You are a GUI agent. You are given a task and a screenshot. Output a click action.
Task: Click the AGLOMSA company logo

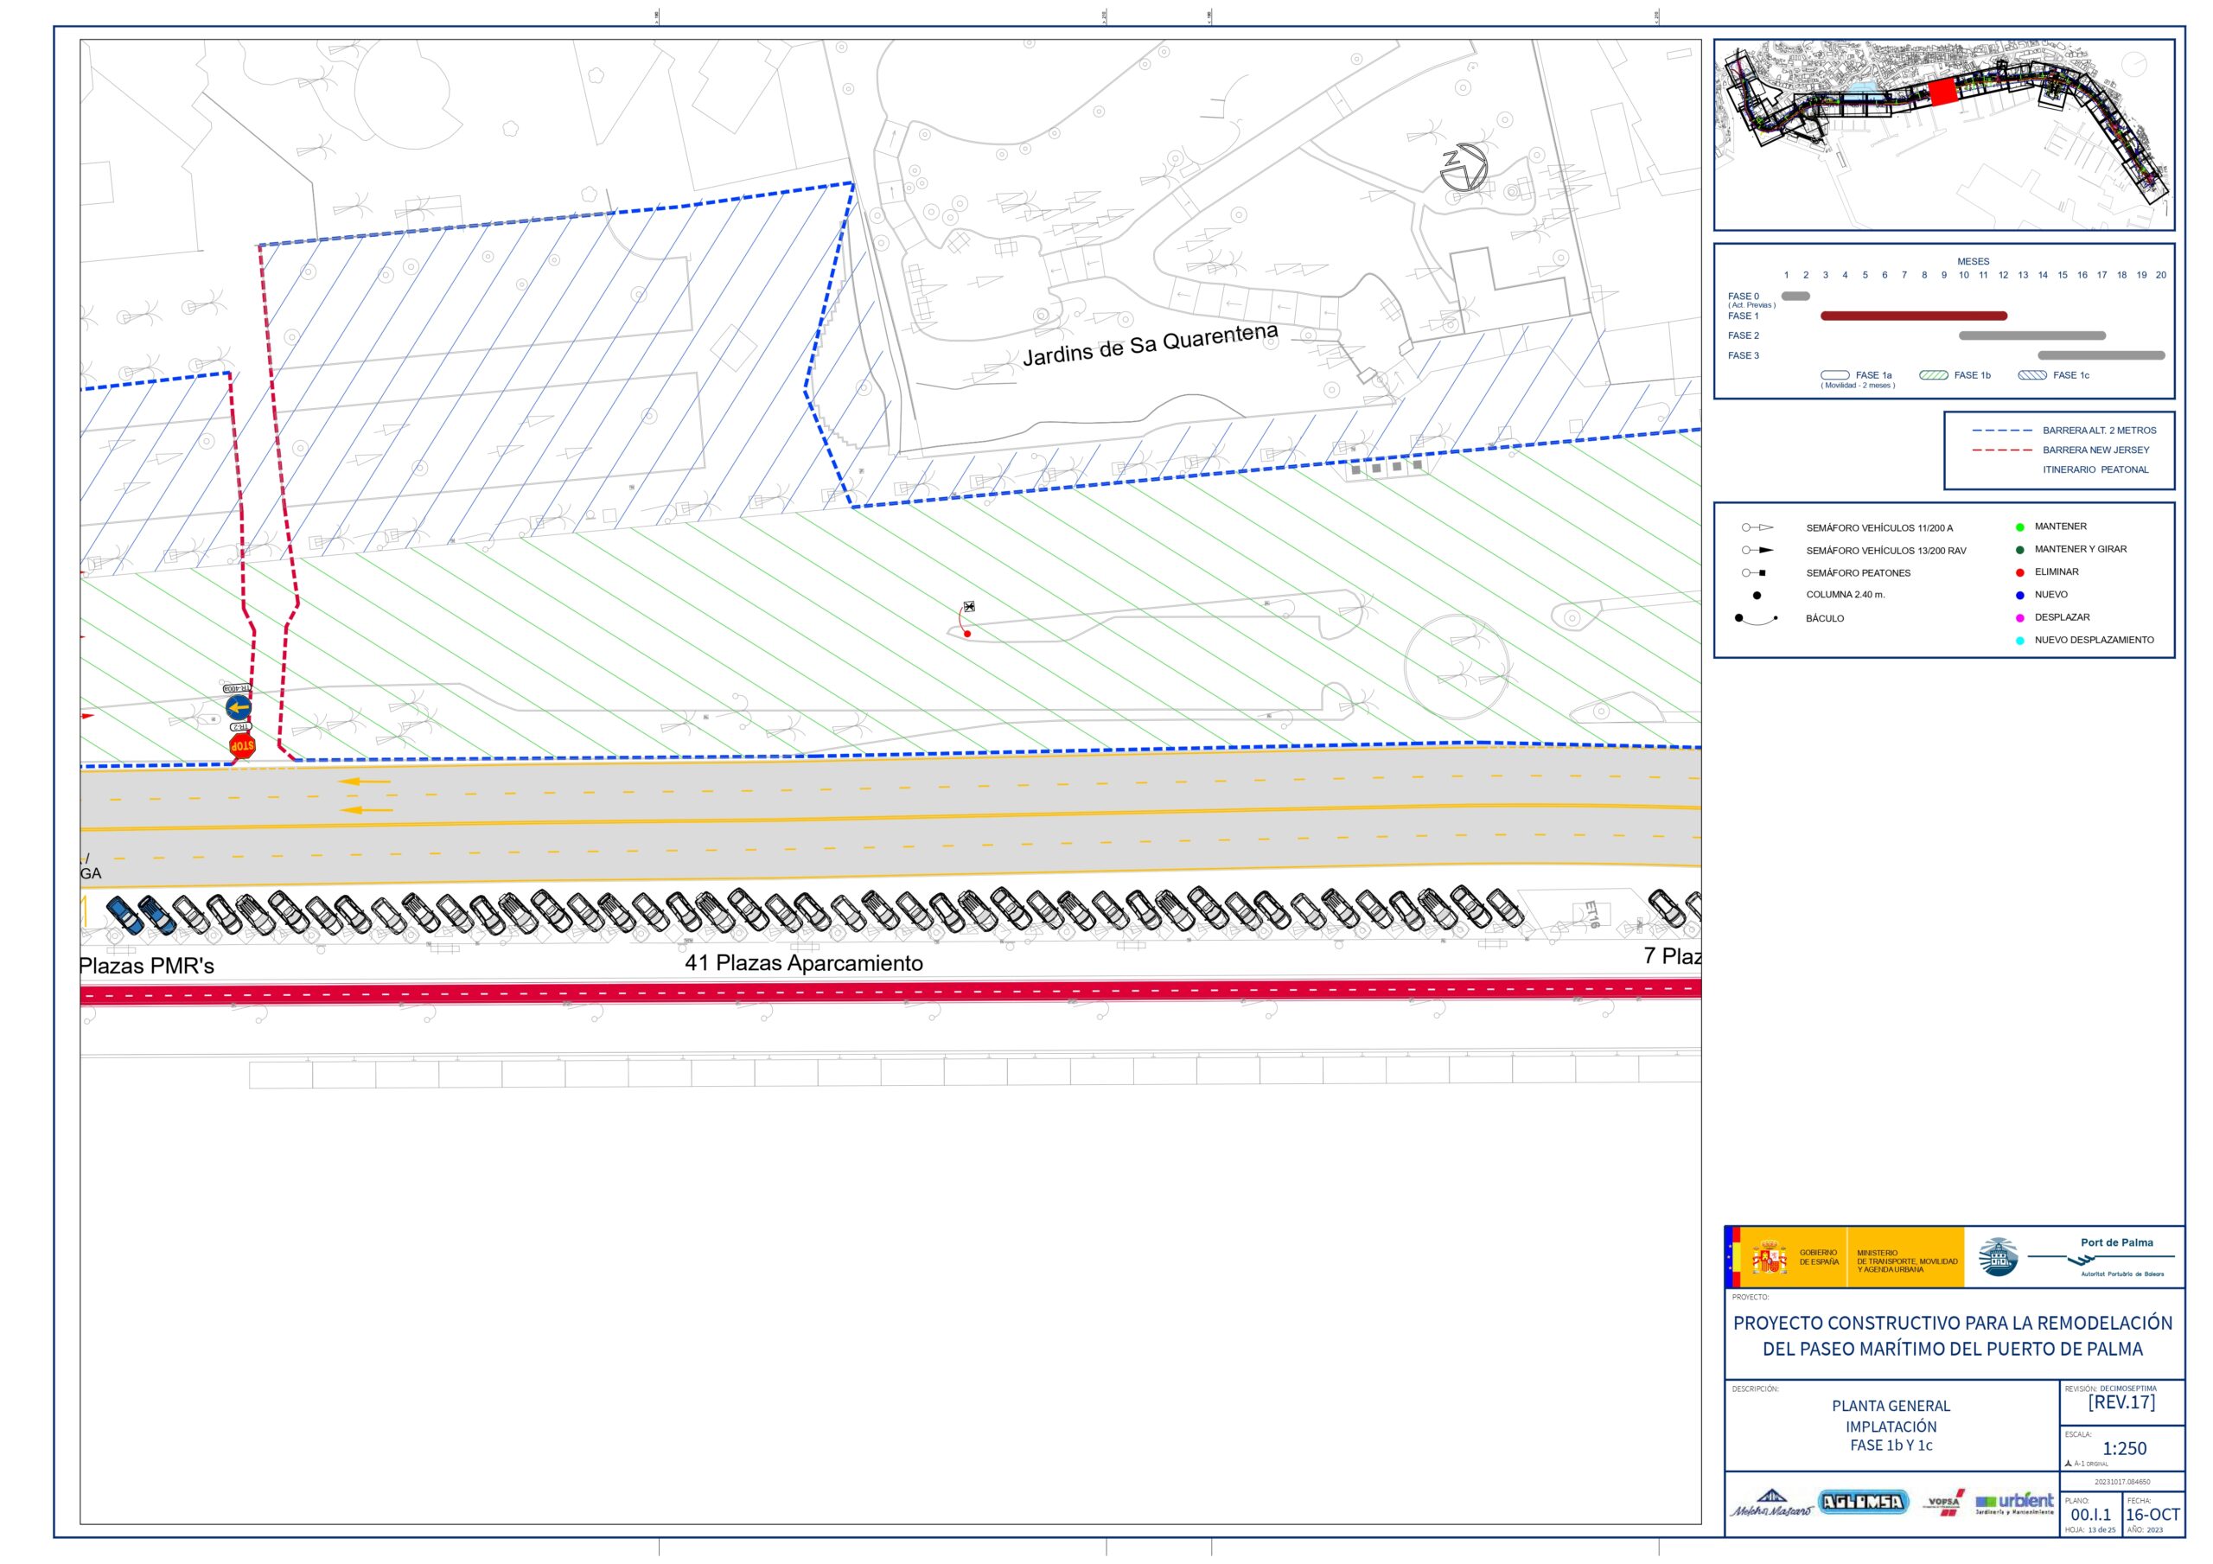(1863, 1502)
